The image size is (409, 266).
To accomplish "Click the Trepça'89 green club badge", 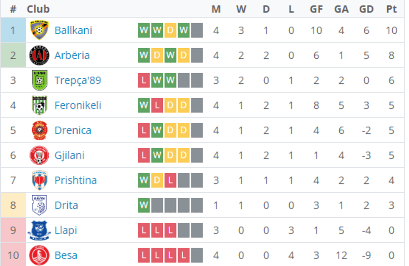I will 39,80.
